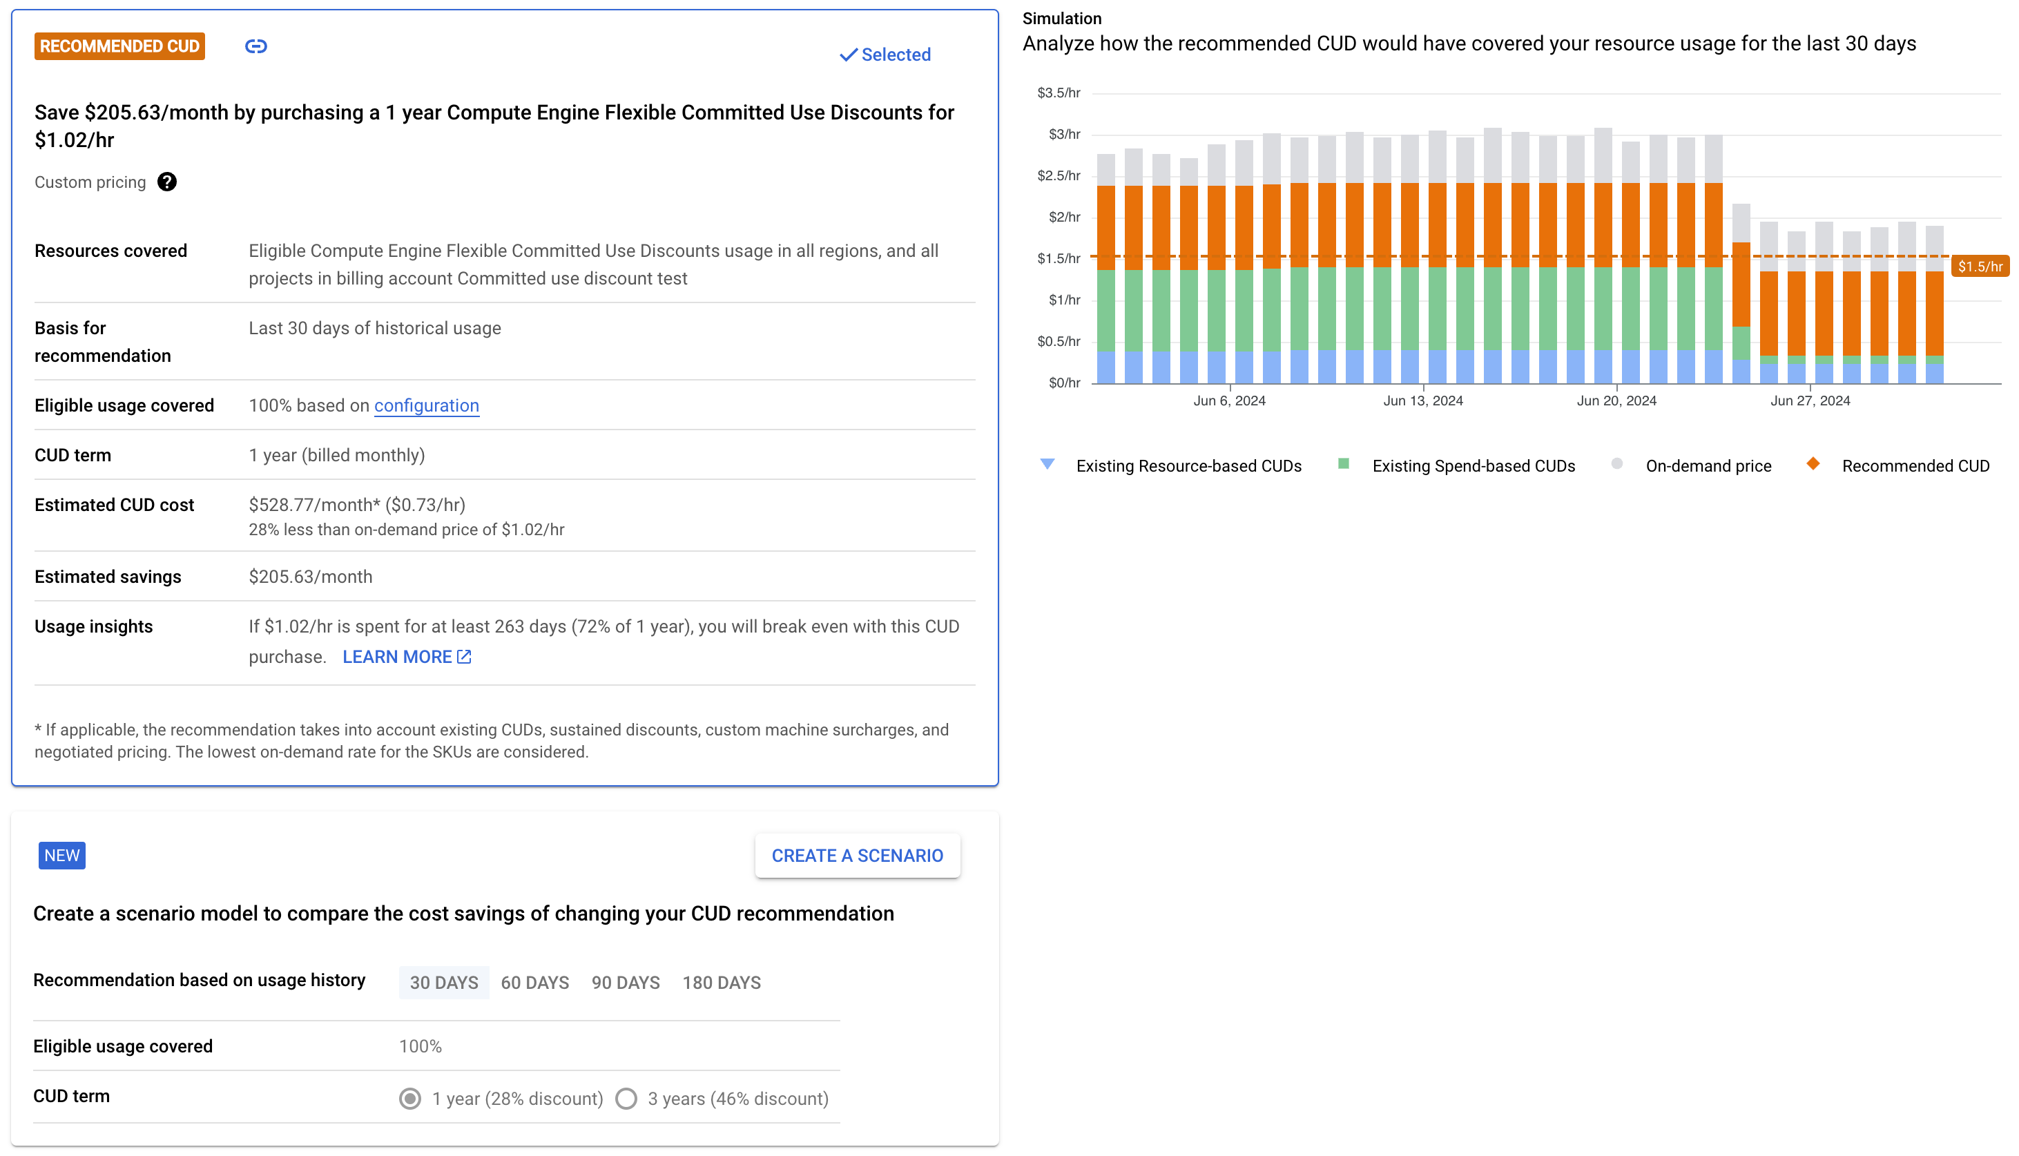Click the configuration link in Eligible usage covered
The width and height of the screenshot is (2019, 1156).
pos(427,405)
